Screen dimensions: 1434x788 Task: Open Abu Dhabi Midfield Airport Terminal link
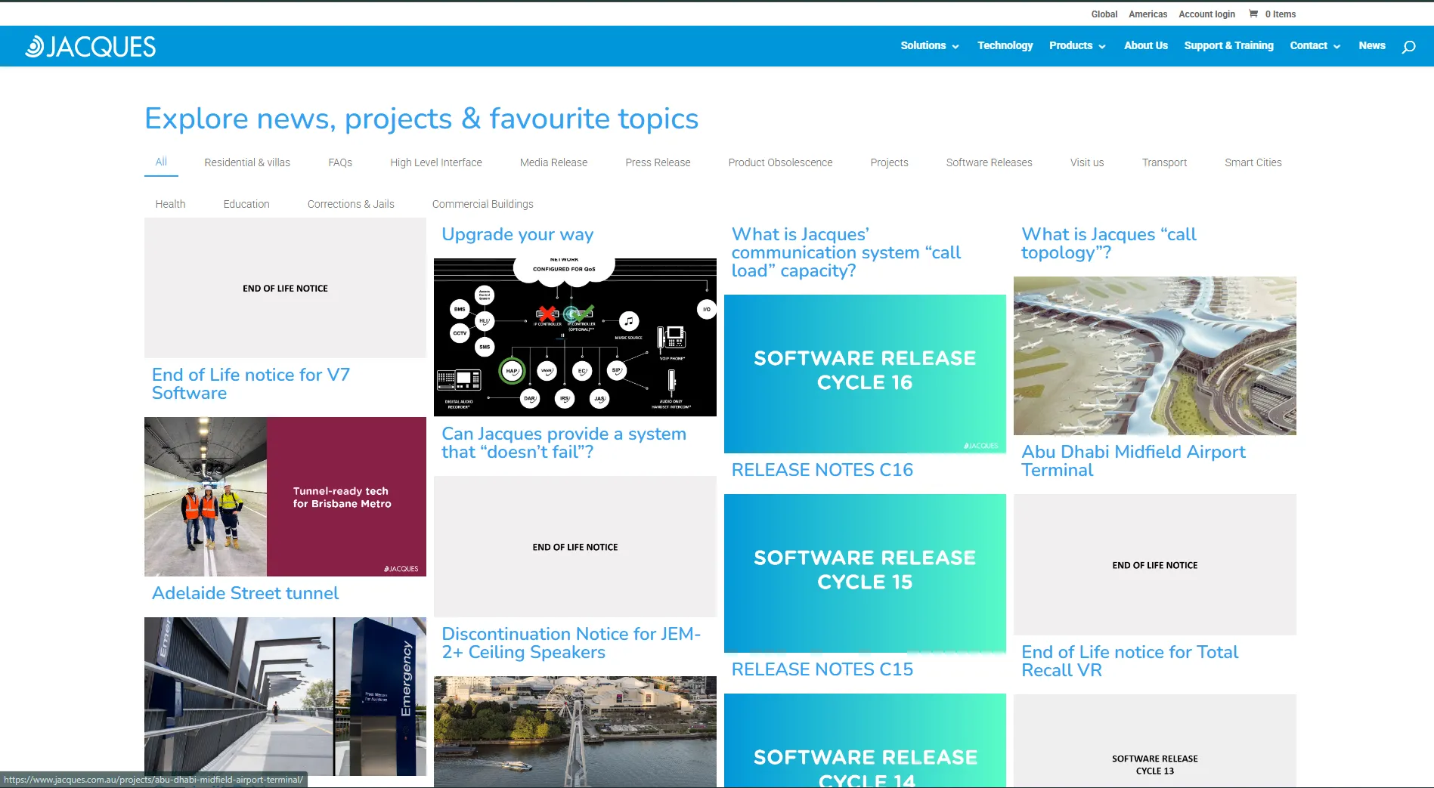1133,461
